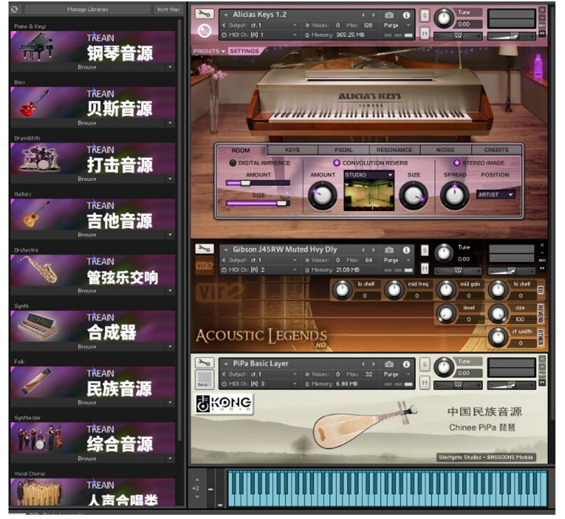Solo the Gibson J45RW instrument
The image size is (565, 519).
(x=425, y=250)
